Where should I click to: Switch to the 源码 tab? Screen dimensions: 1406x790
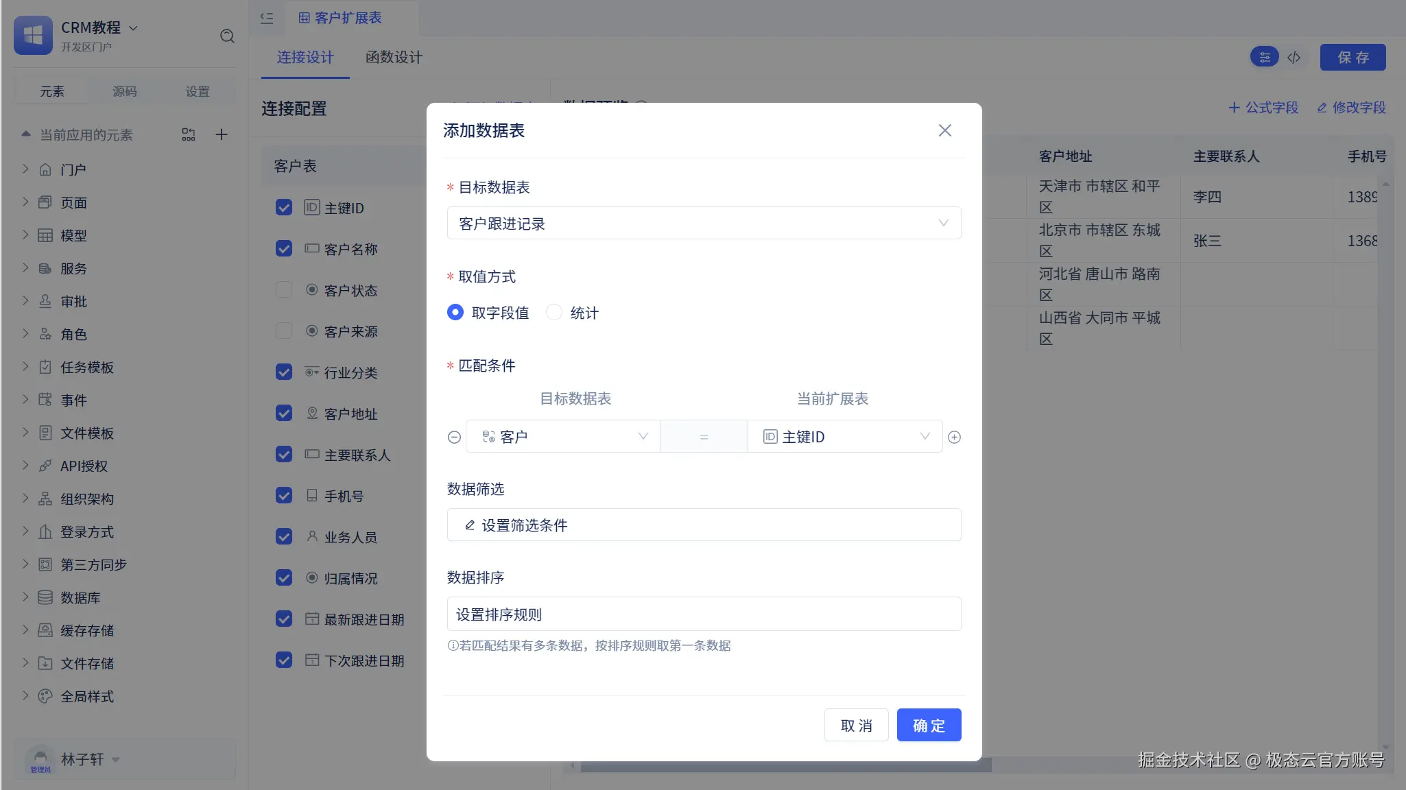click(124, 92)
